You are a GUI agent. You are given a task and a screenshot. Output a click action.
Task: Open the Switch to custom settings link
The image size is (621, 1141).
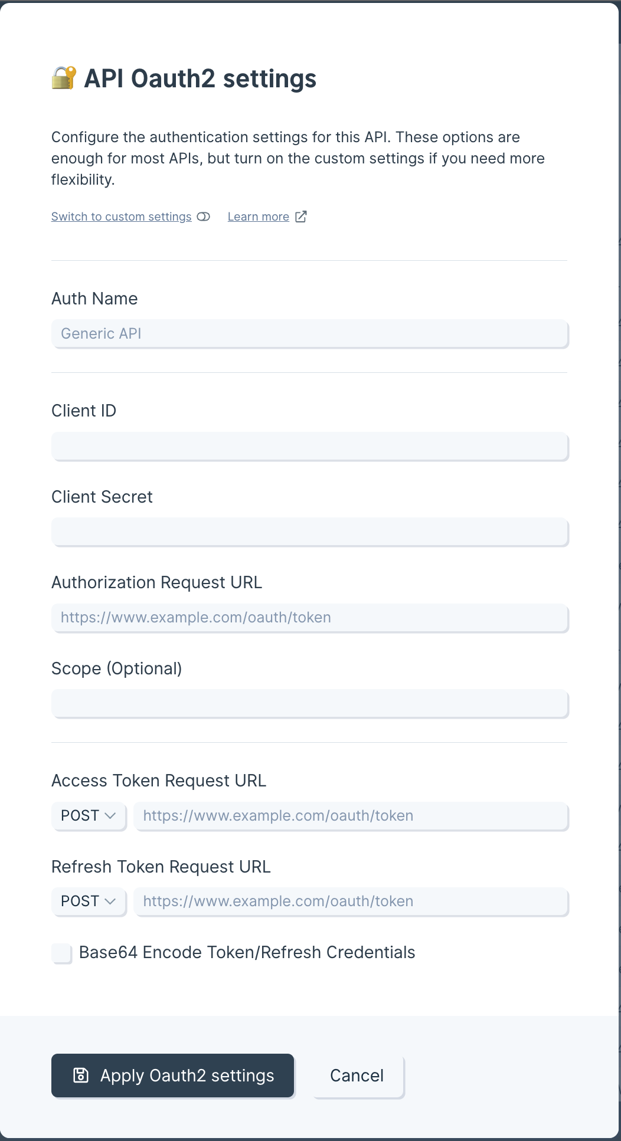pos(122,217)
